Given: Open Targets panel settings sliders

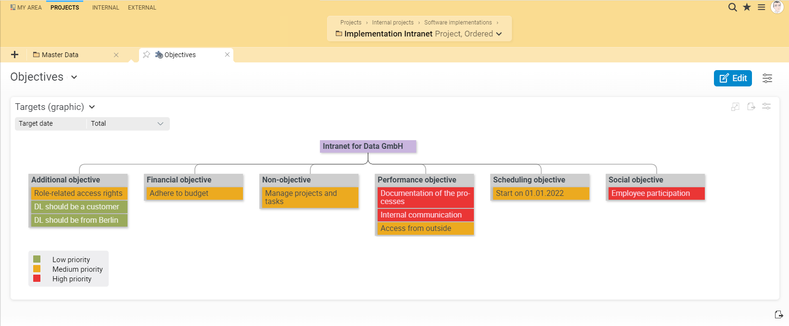Looking at the screenshot, I should (x=766, y=107).
